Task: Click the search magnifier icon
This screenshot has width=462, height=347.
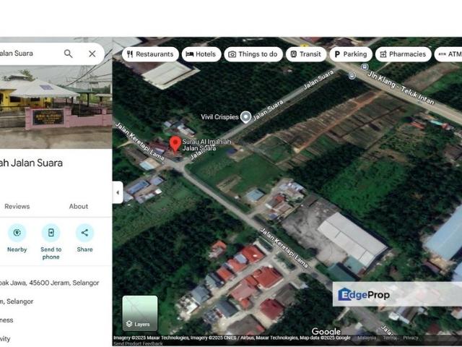Action: (x=68, y=53)
